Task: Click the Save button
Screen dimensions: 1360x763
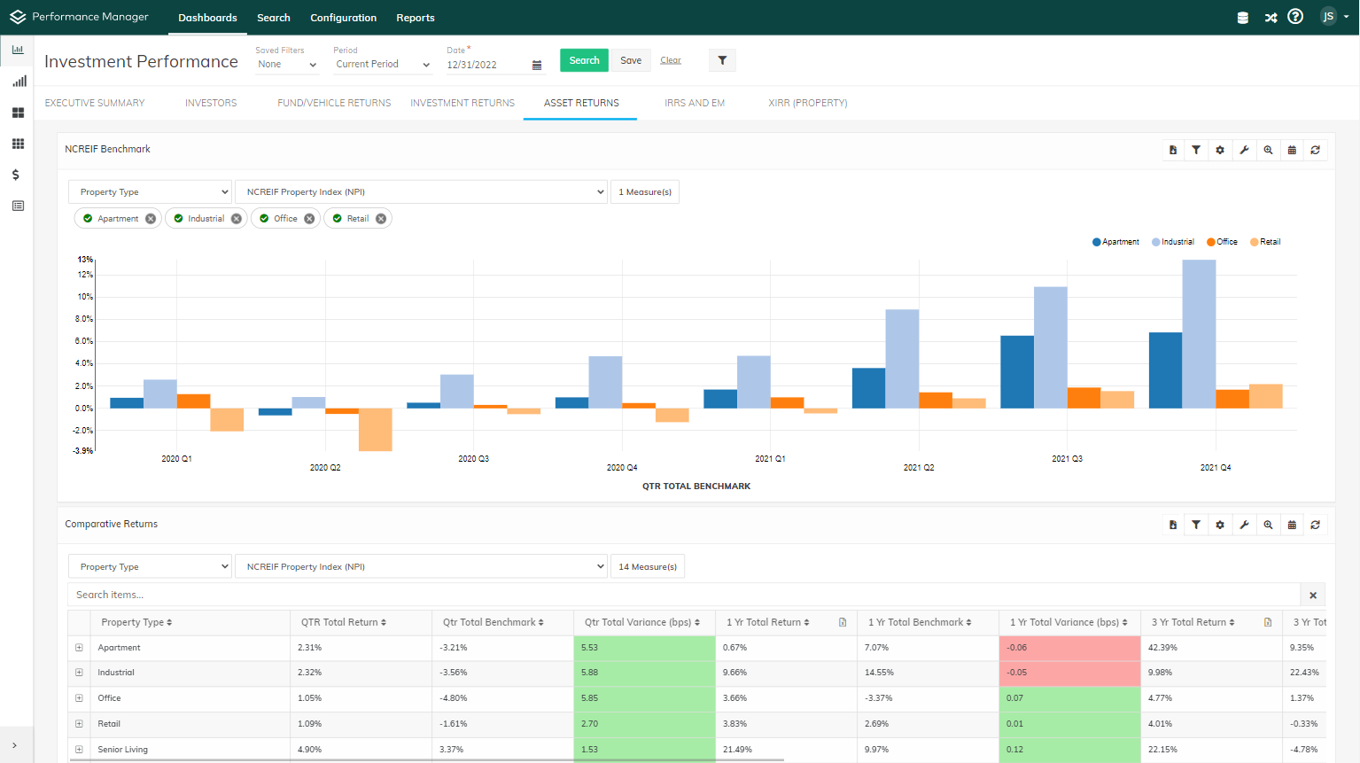Action: (631, 60)
